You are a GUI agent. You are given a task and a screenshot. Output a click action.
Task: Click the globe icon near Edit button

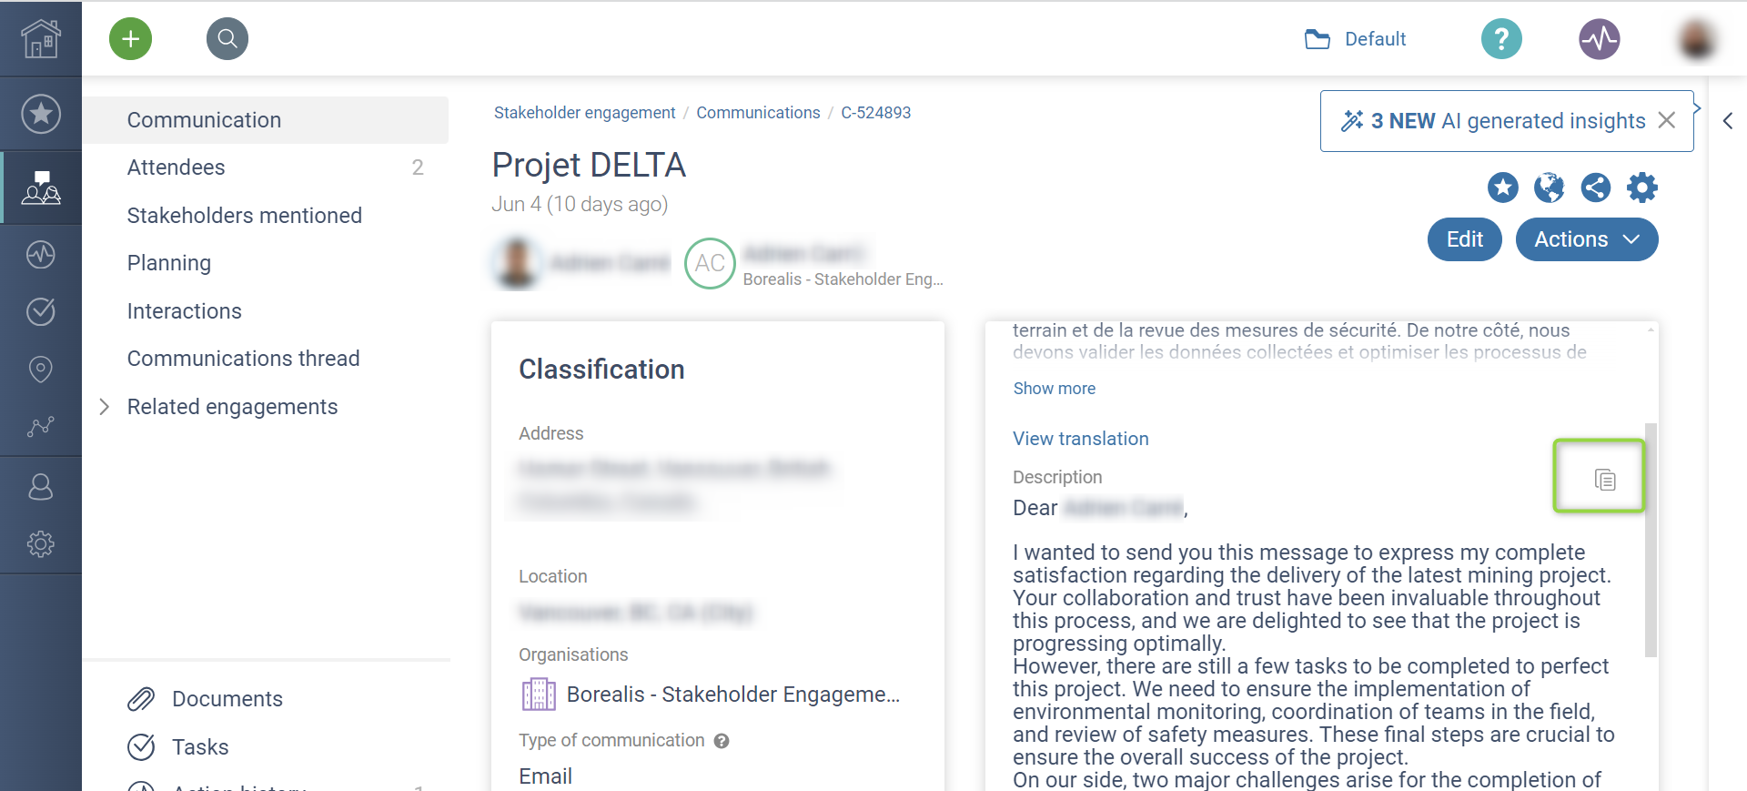click(x=1549, y=188)
